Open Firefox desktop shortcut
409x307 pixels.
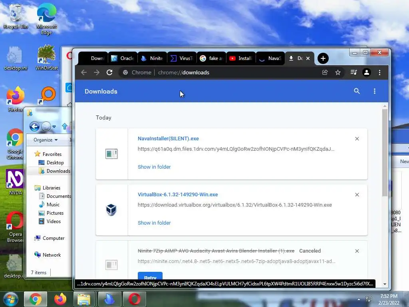[x=15, y=99]
